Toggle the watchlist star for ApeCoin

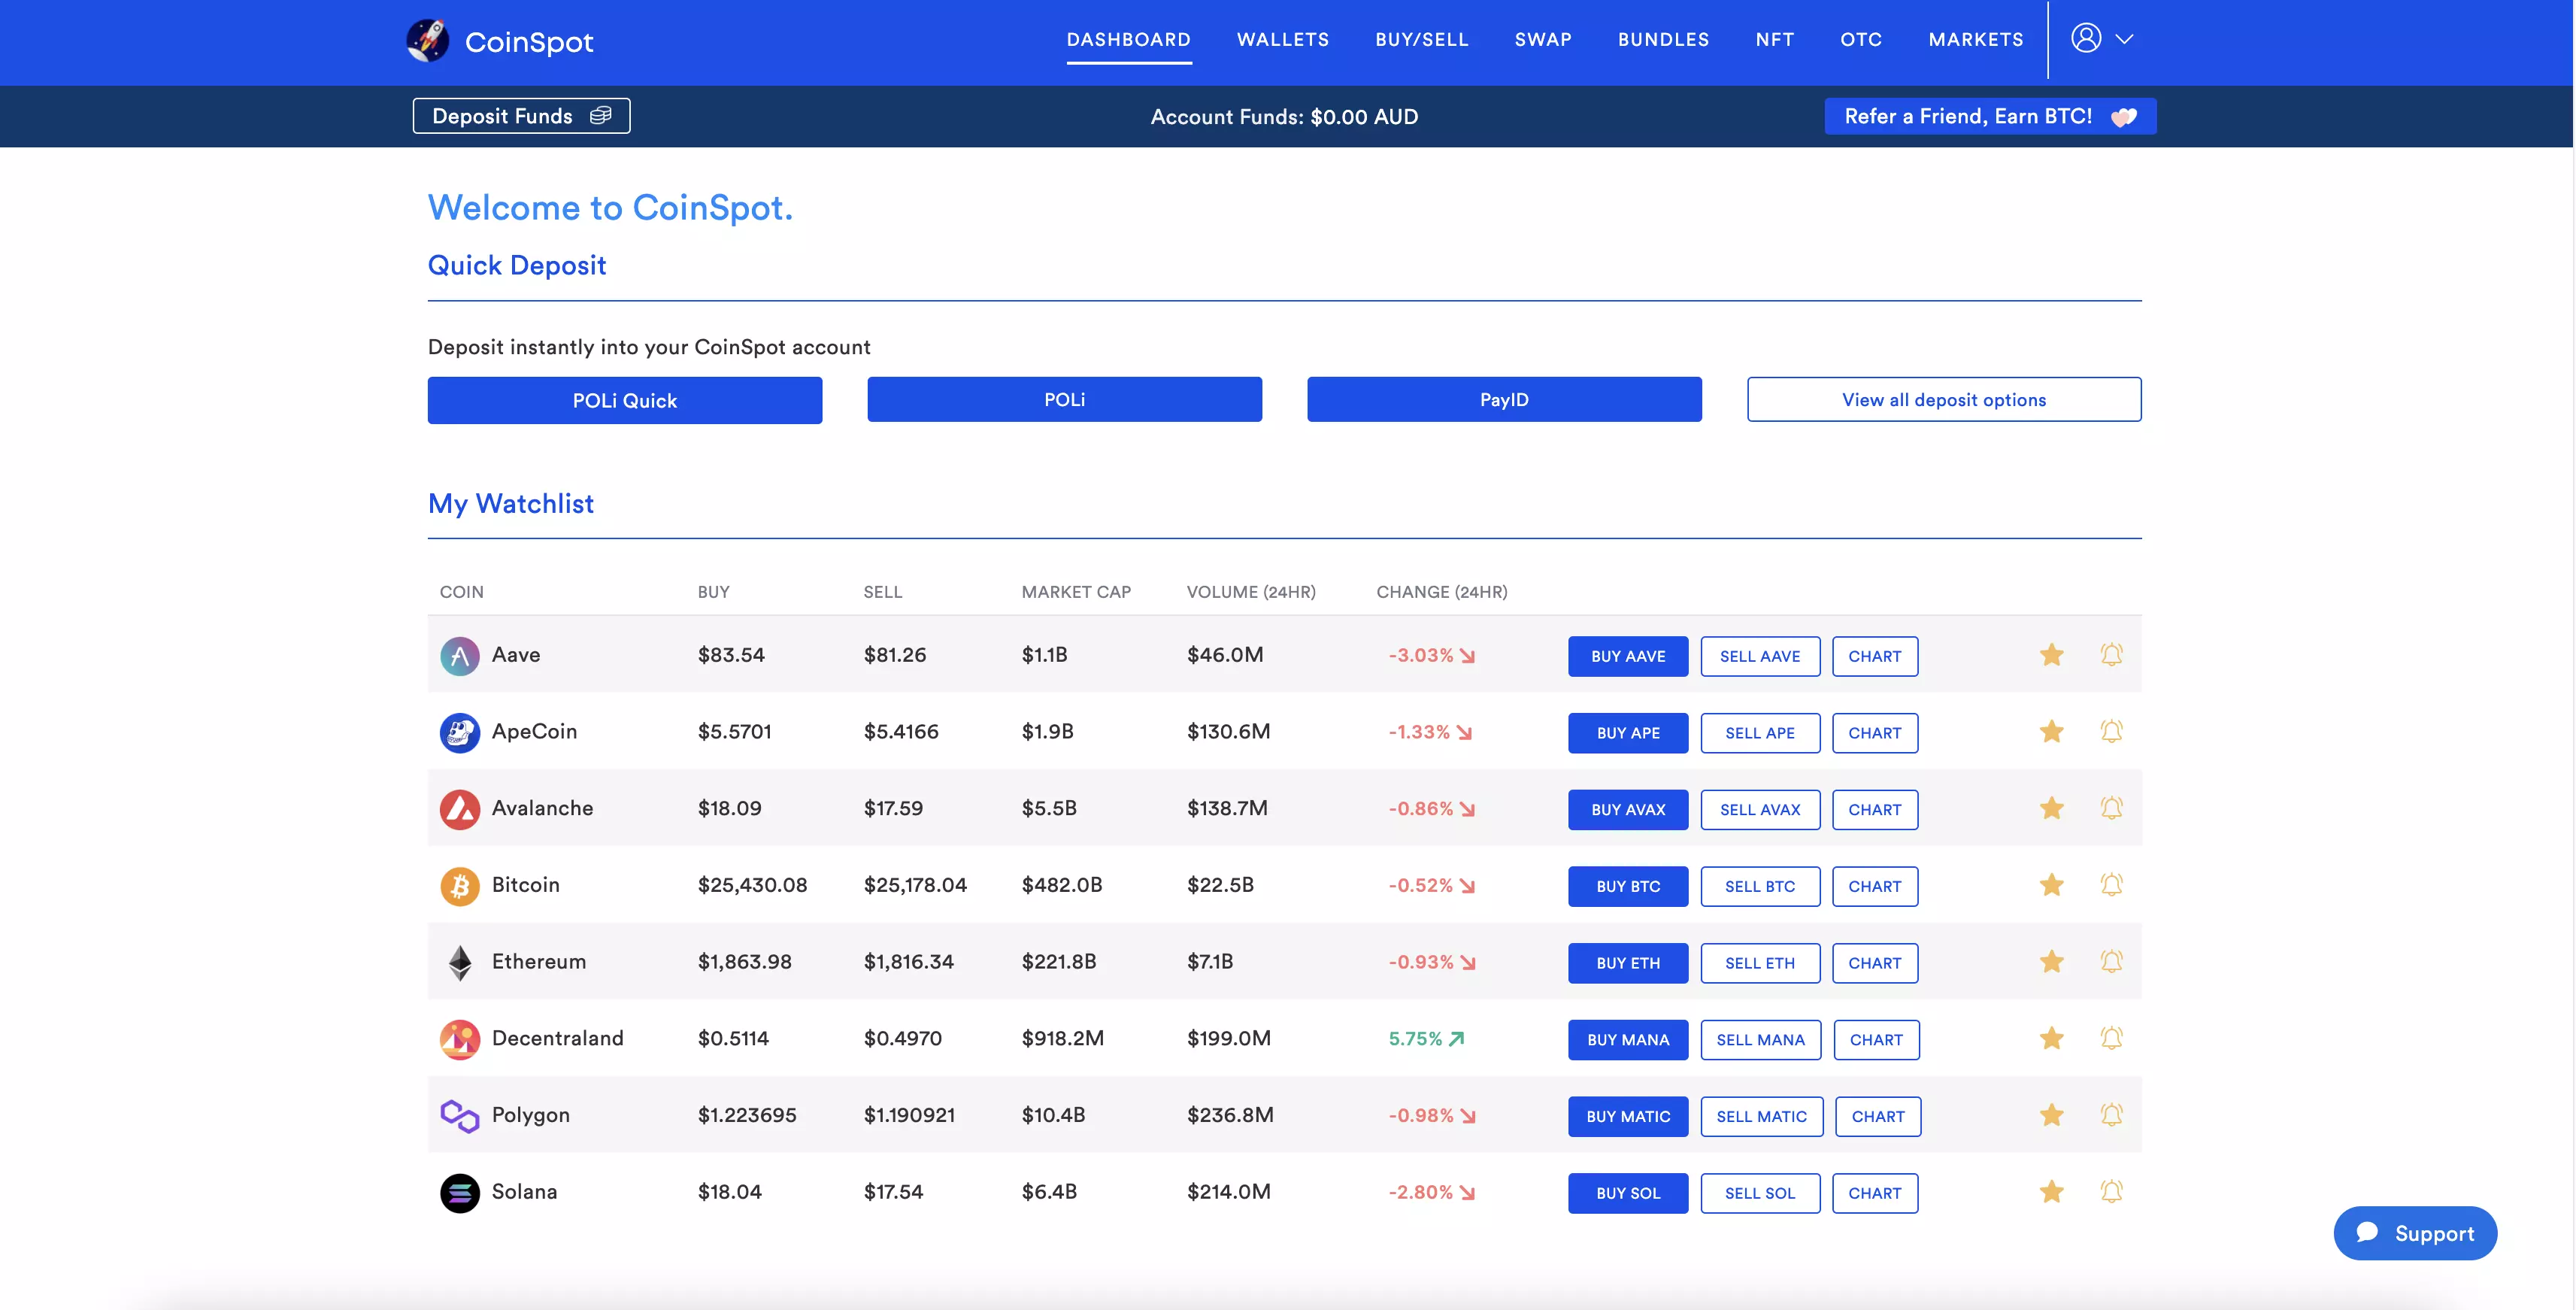(2051, 731)
